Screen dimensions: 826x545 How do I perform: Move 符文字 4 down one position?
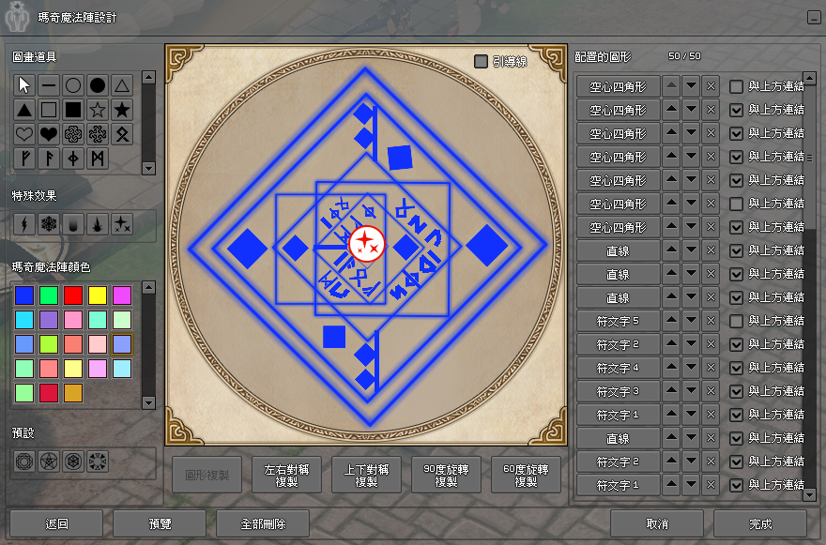(691, 368)
